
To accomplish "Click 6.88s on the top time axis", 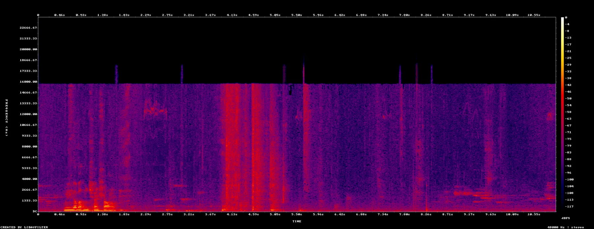I will (361, 15).
